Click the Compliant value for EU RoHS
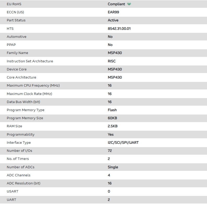This screenshot has height=204, width=207. (x=116, y=4)
